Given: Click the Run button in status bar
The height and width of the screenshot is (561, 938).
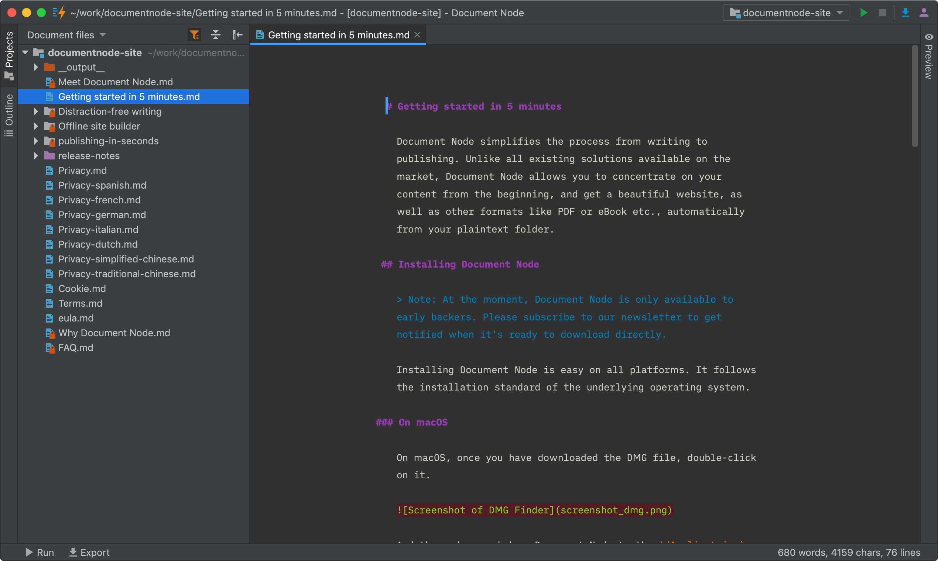Looking at the screenshot, I should click(40, 552).
